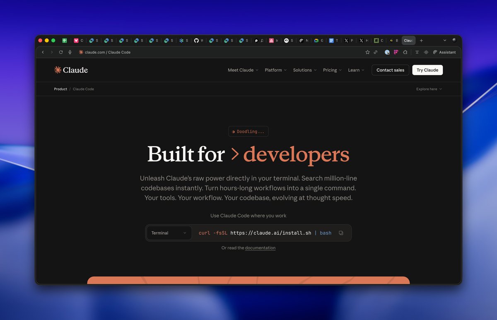
Task: Open the extensions puzzle-piece icon
Action: pos(405,52)
